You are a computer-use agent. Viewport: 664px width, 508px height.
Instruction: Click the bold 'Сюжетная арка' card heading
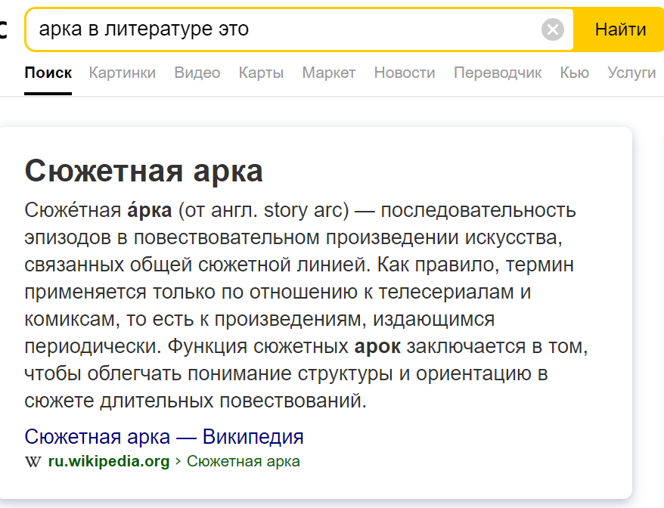pyautogui.click(x=144, y=172)
